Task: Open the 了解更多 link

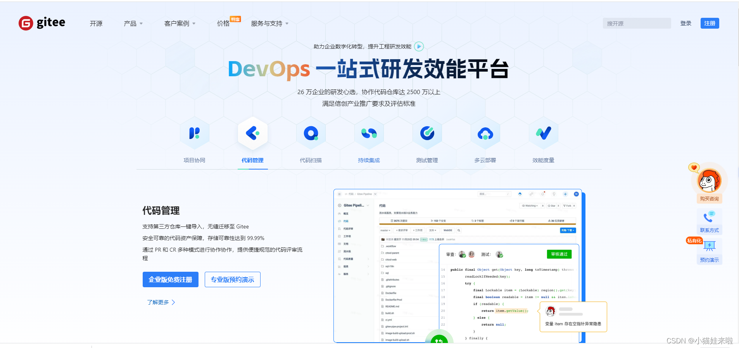Action: pyautogui.click(x=161, y=302)
